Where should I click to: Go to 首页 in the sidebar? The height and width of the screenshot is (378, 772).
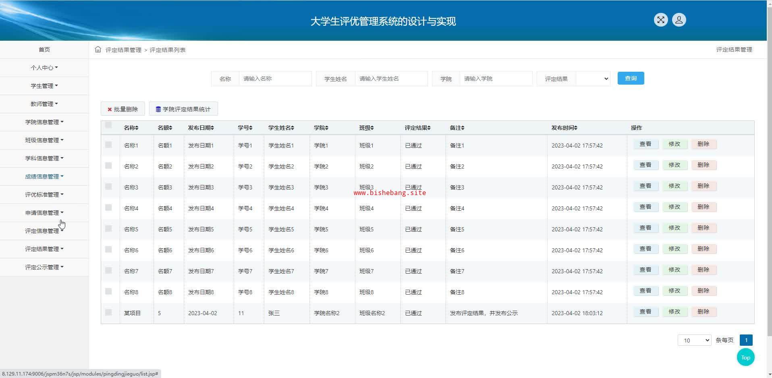(44, 50)
